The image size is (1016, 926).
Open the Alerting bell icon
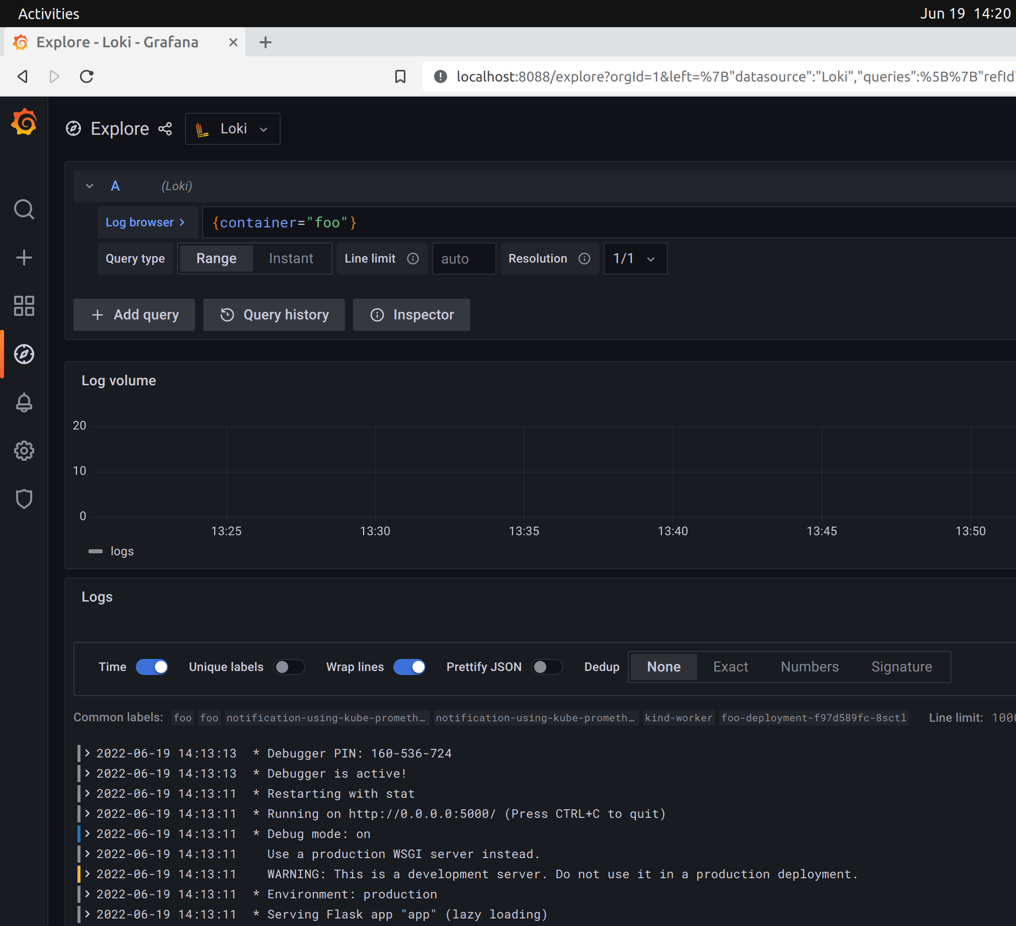point(24,402)
